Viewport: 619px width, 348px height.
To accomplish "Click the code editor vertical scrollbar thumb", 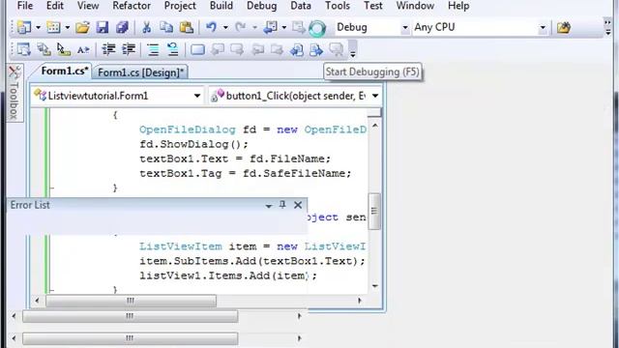I will (x=374, y=211).
